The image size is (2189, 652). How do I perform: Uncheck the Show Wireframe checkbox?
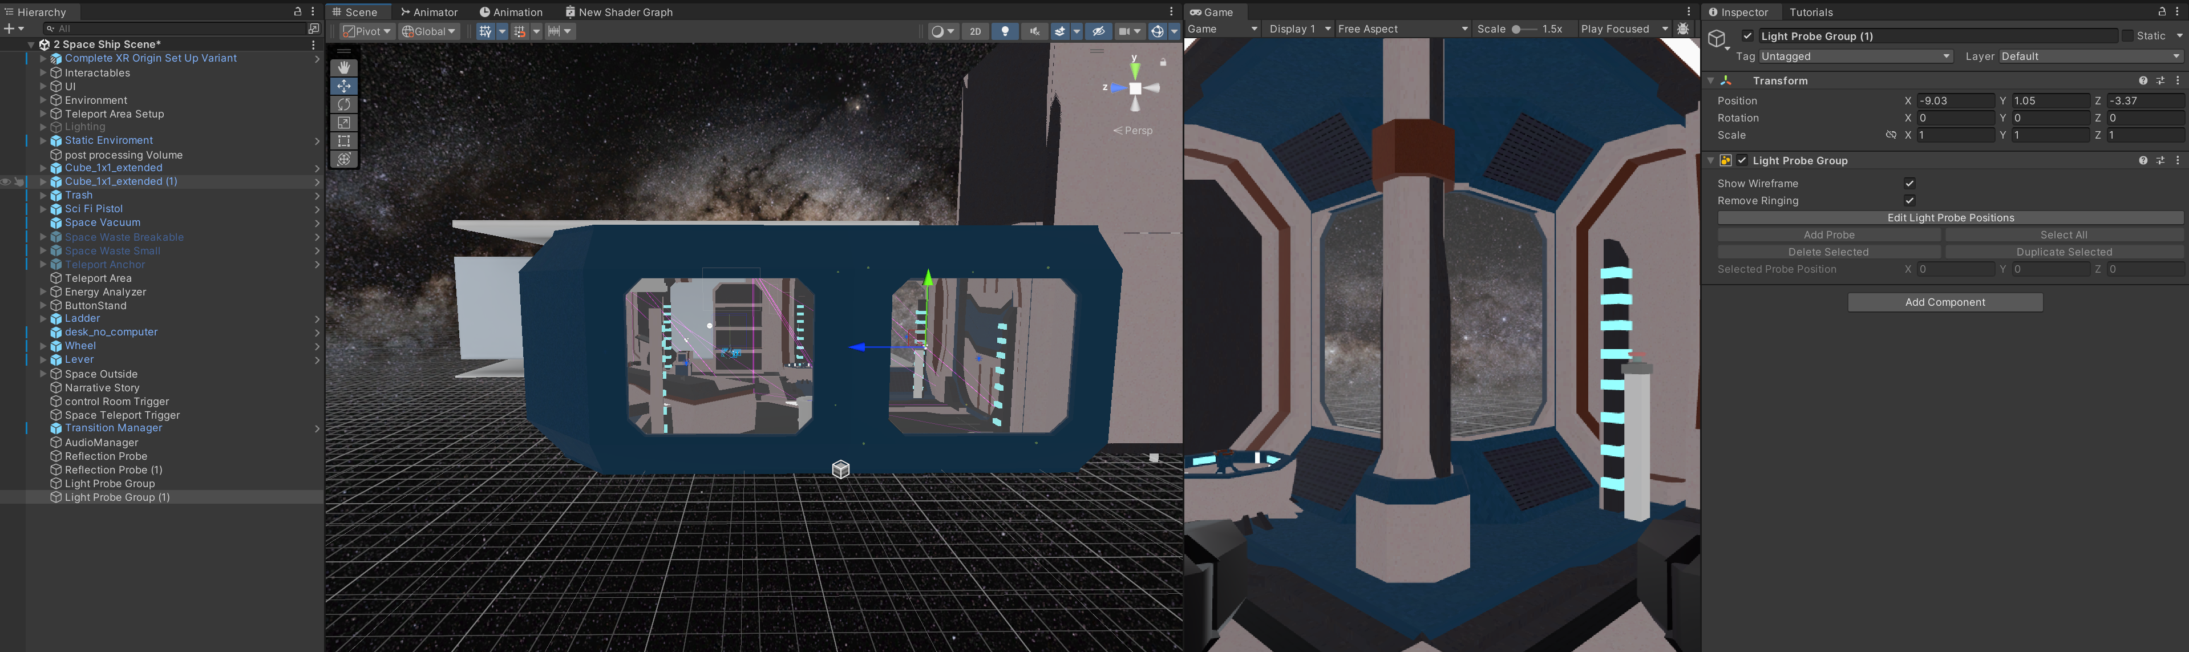[x=1909, y=184]
